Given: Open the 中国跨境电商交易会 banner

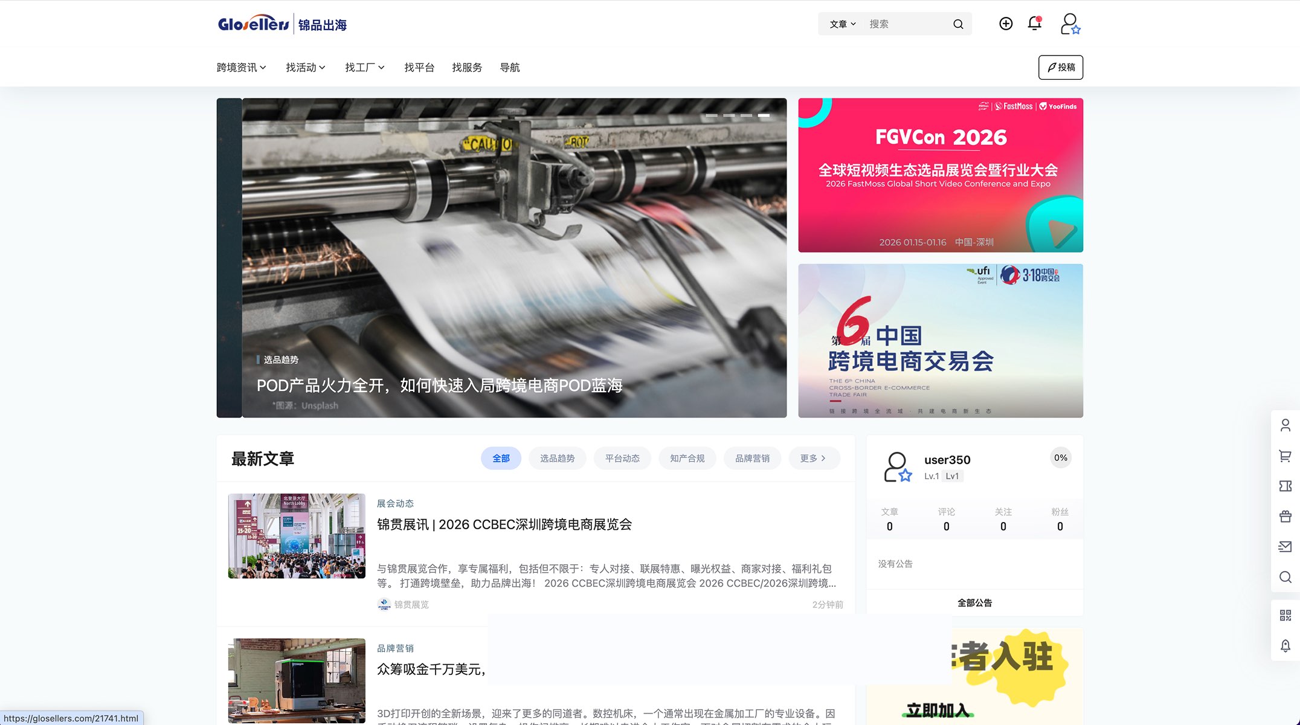Looking at the screenshot, I should tap(941, 341).
